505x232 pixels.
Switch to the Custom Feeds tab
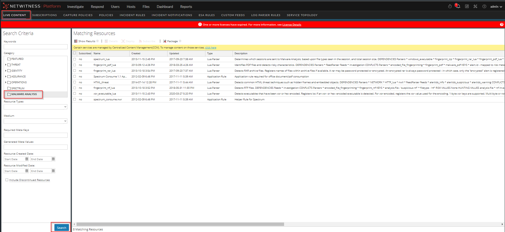coord(233,15)
